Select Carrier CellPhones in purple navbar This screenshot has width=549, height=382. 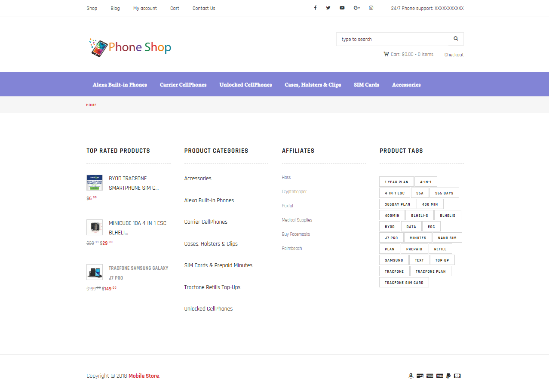click(x=183, y=85)
